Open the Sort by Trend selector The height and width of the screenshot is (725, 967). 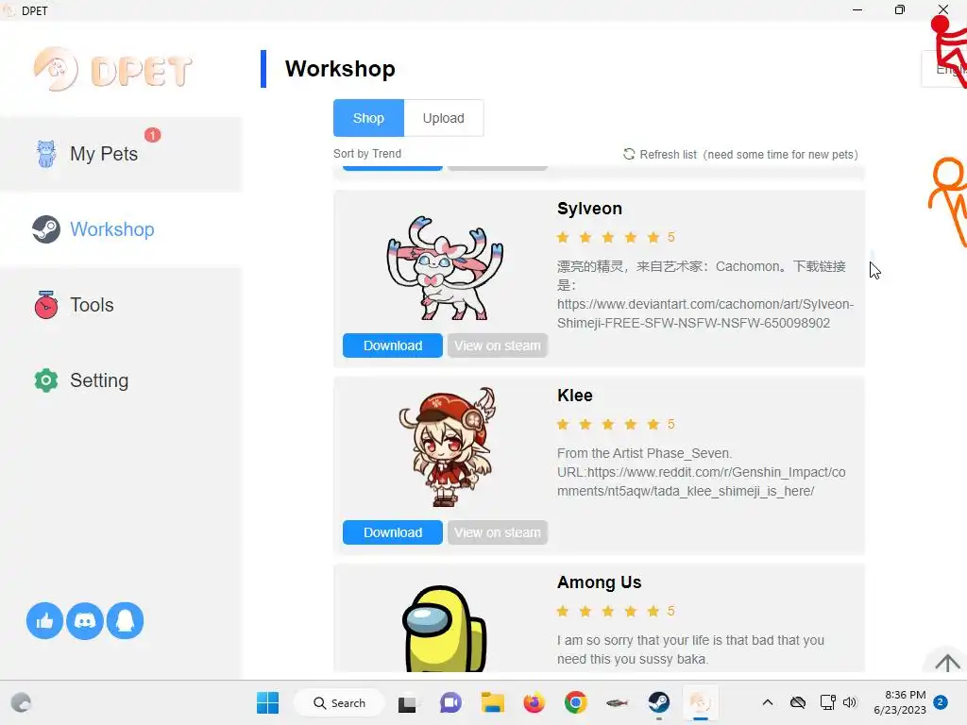(x=367, y=154)
